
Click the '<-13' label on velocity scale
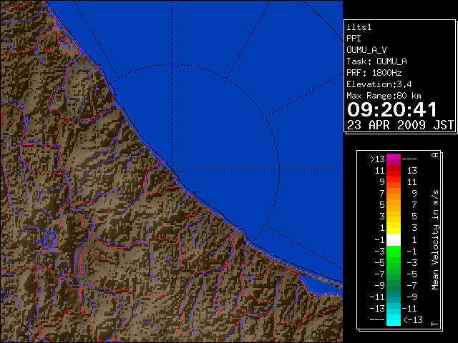pos(413,319)
